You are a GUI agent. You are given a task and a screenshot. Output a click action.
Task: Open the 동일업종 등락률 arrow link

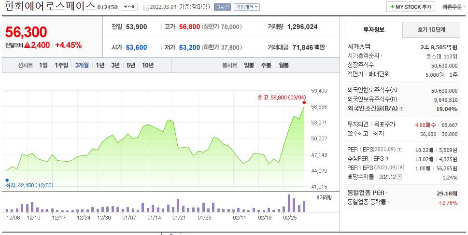coord(388,202)
